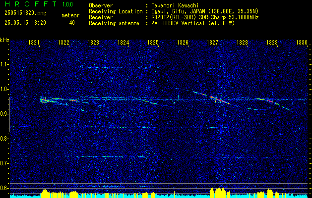The image size is (312, 198).
Task: Click the 1.0 kHz frequency label
Action: point(4,89)
